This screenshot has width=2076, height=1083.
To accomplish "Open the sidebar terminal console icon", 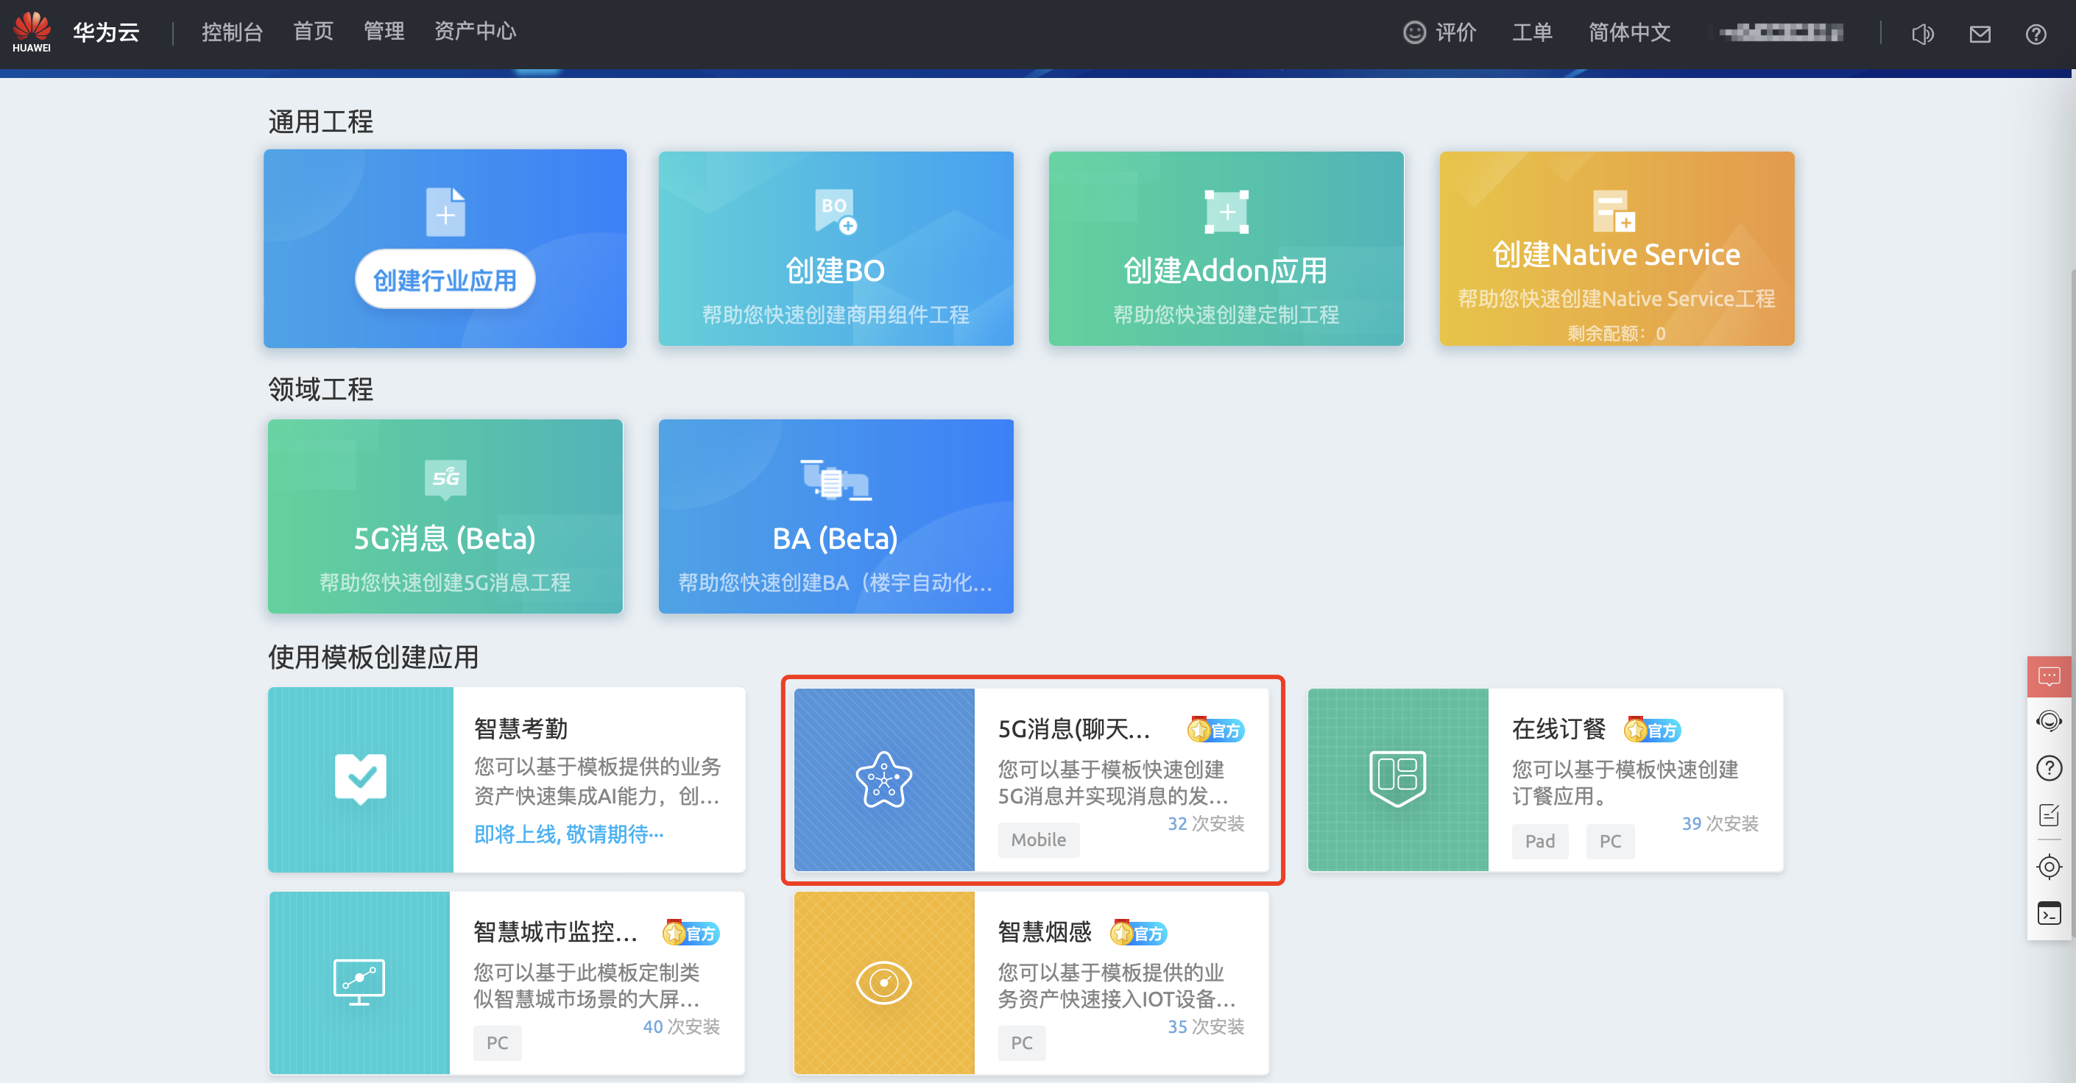I will click(2049, 914).
